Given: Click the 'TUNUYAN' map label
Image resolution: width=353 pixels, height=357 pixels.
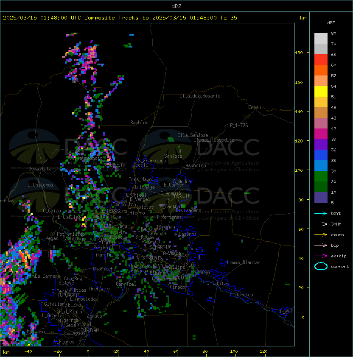Looking at the screenshot, I should click(90, 330).
